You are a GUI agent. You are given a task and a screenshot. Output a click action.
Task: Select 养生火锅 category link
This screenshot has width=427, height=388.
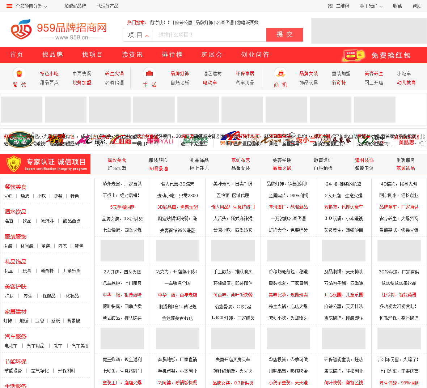click(114, 73)
